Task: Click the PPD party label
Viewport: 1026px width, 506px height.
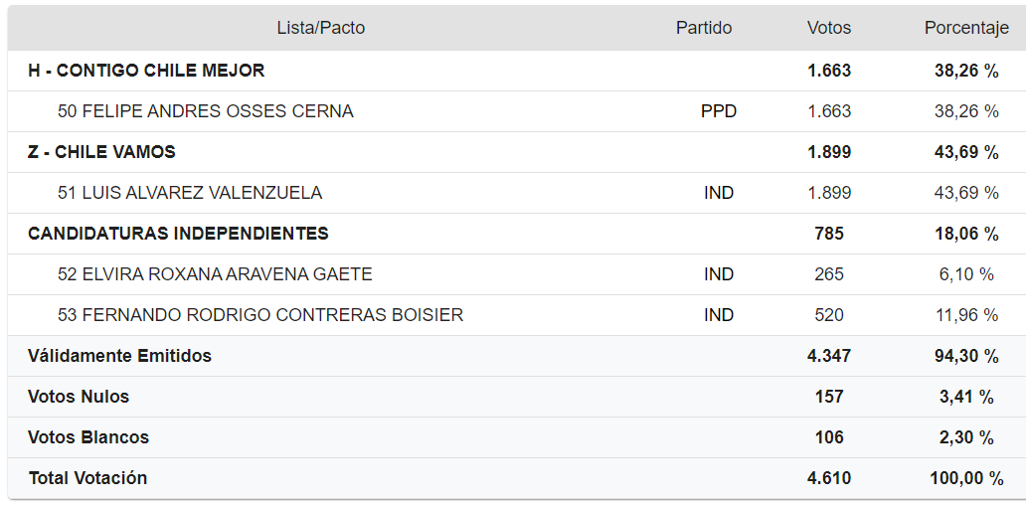Action: pos(719,111)
